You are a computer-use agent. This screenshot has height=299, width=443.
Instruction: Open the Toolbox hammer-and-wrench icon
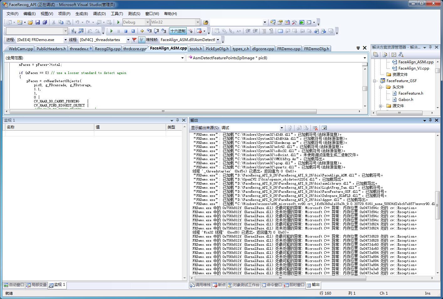pyautogui.click(x=294, y=22)
